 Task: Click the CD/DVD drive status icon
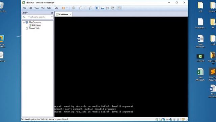point(160,119)
